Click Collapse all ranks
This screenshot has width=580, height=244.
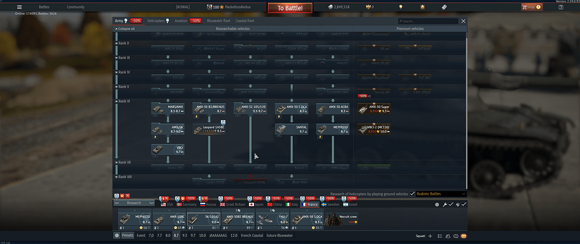(x=125, y=29)
